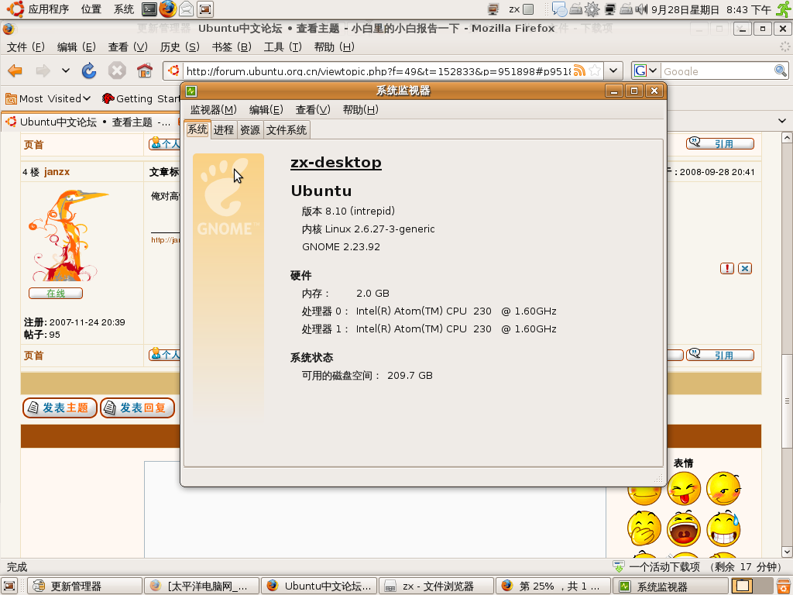This screenshot has height=595, width=793.
Task: Click the Show Desktop icon in bottom panel
Action: pos(9,586)
